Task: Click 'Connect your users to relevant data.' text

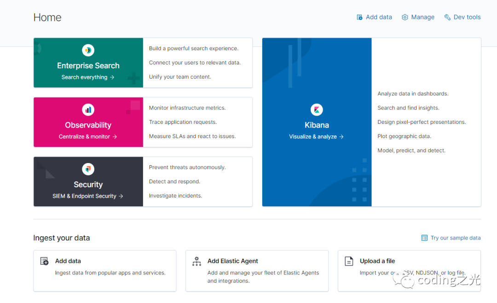Action: pos(195,63)
